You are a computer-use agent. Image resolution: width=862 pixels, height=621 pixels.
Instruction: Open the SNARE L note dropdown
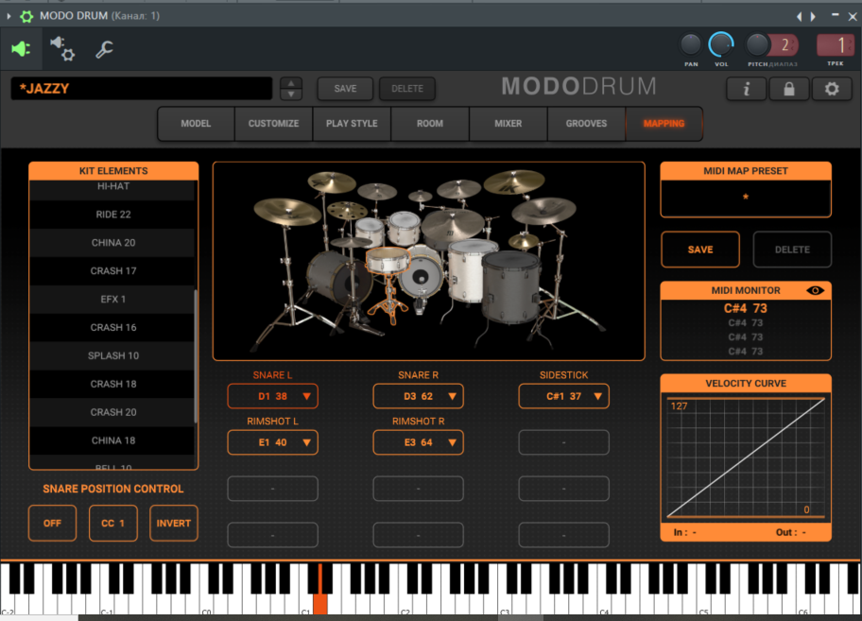[x=272, y=396]
